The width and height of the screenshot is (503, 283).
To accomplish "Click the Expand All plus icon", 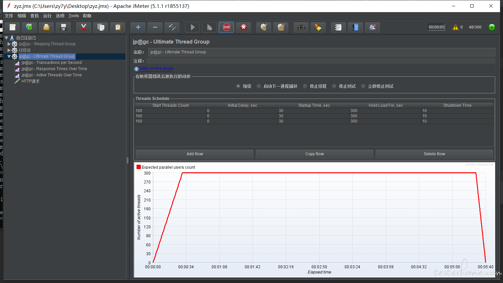I will [138, 27].
